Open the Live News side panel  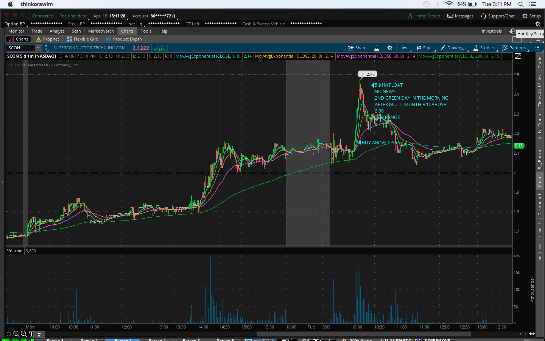pyautogui.click(x=540, y=254)
